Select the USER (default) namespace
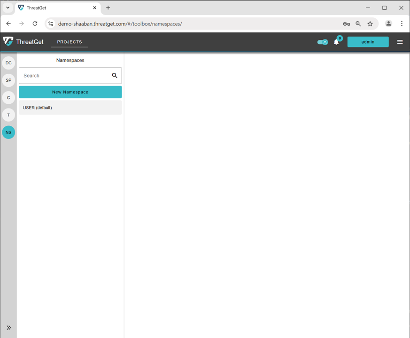The image size is (410, 338). [70, 108]
